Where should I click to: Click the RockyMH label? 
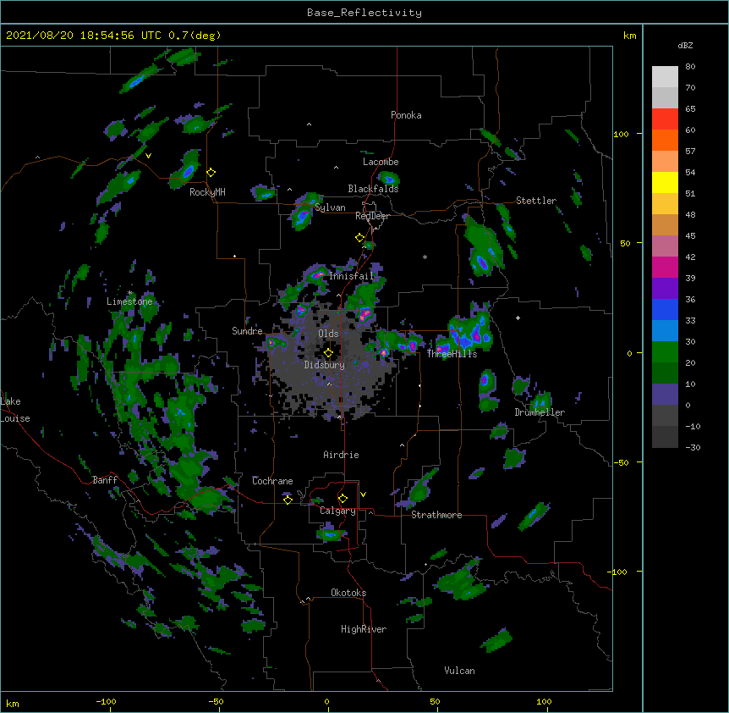[207, 192]
